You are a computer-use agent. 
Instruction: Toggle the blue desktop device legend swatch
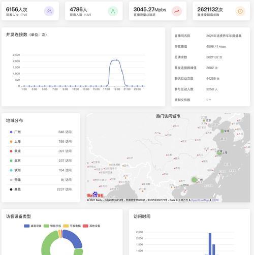click(27, 226)
